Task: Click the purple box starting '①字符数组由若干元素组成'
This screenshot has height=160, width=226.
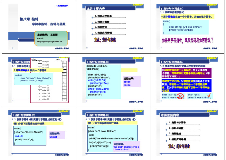Action: tap(186, 73)
